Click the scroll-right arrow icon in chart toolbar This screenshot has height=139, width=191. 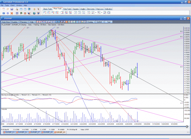click(59, 22)
